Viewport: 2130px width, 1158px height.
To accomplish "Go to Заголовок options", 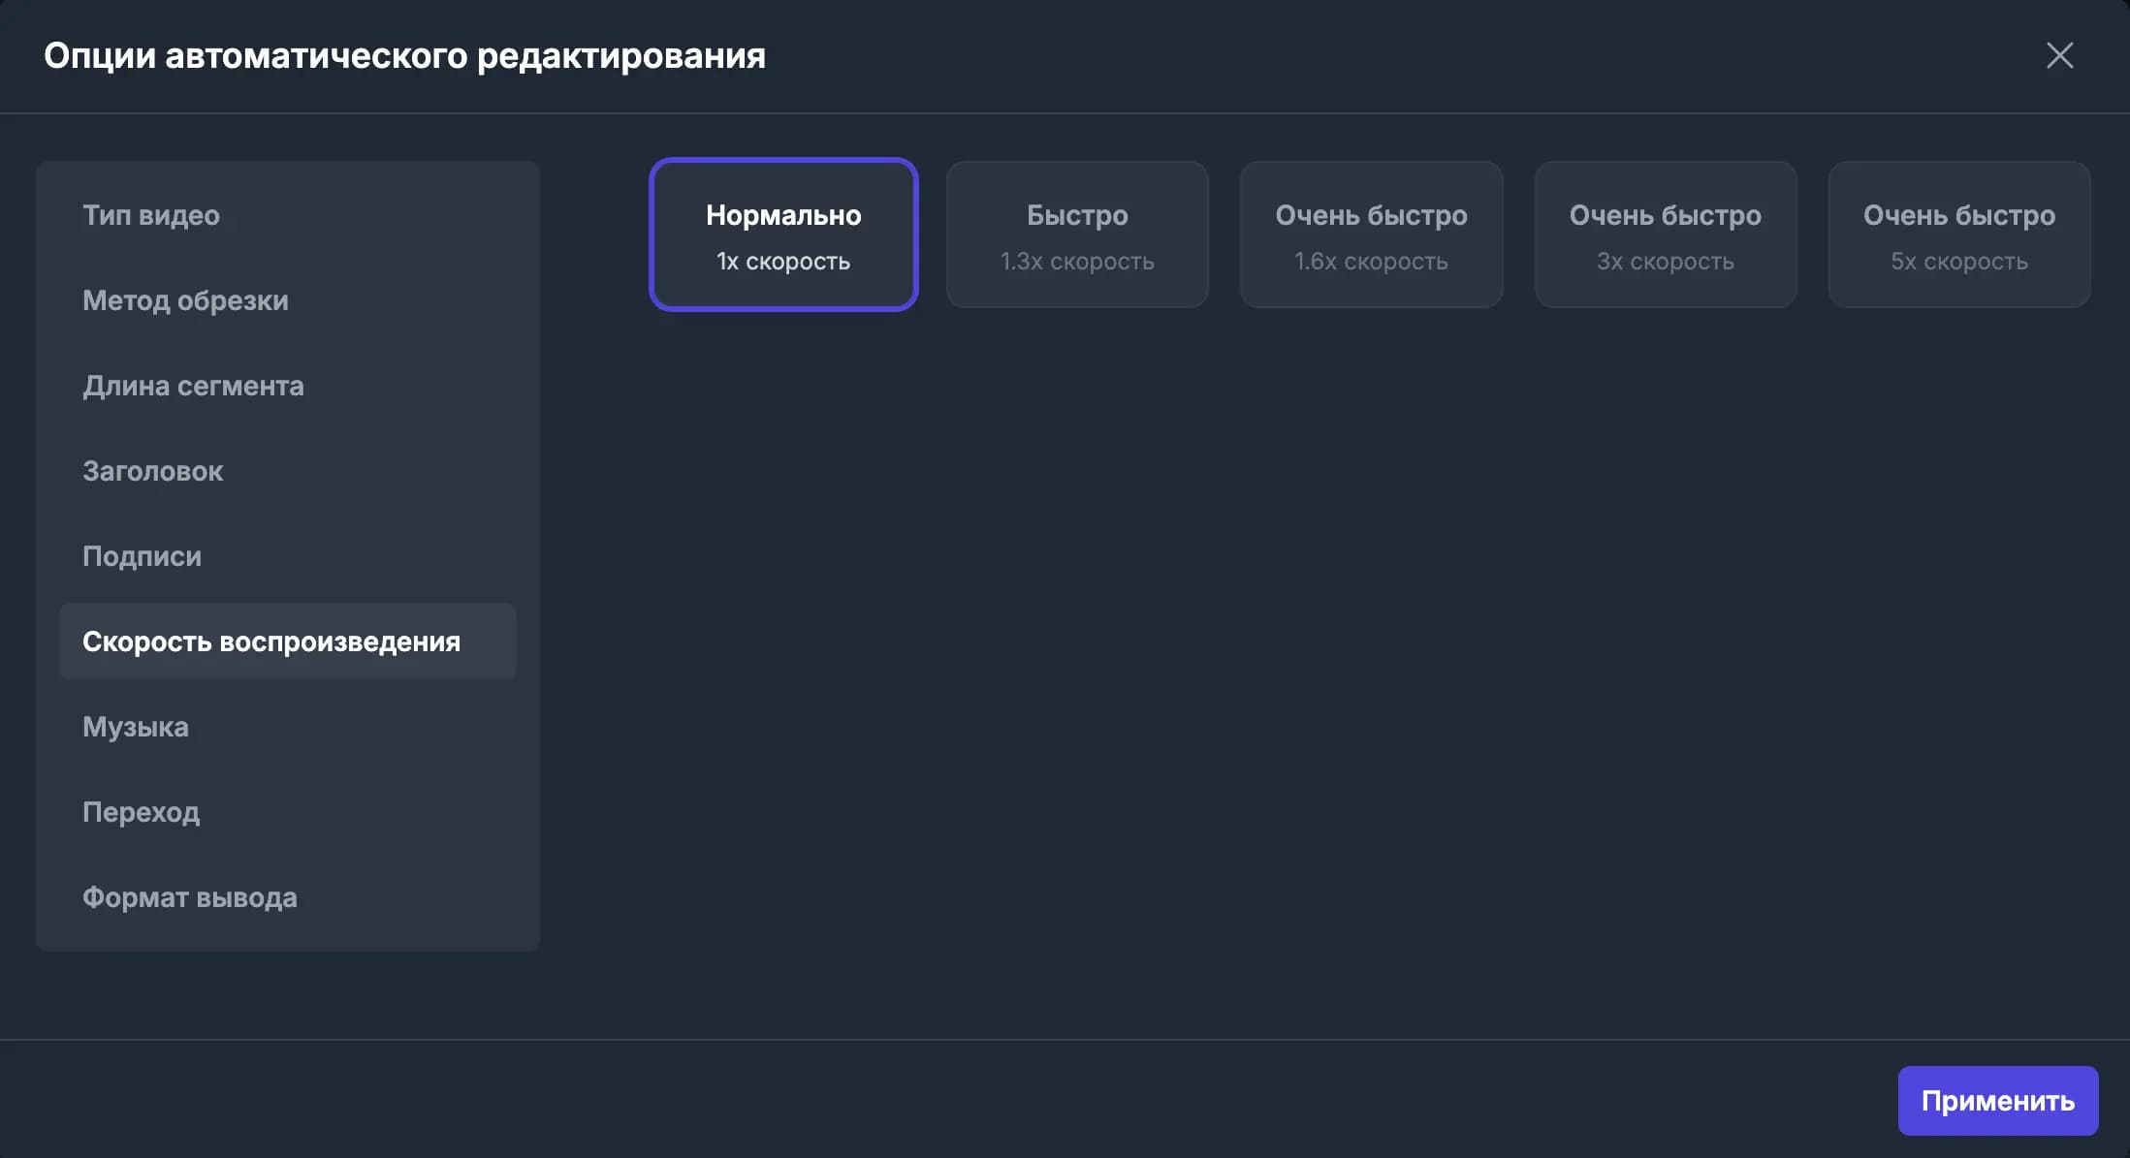I will pos(151,471).
